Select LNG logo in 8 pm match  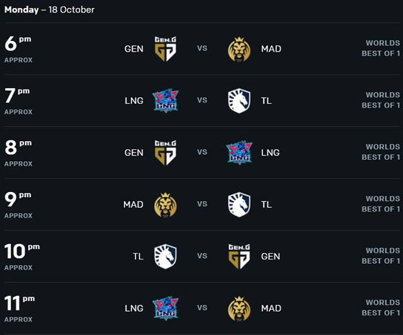(x=239, y=152)
